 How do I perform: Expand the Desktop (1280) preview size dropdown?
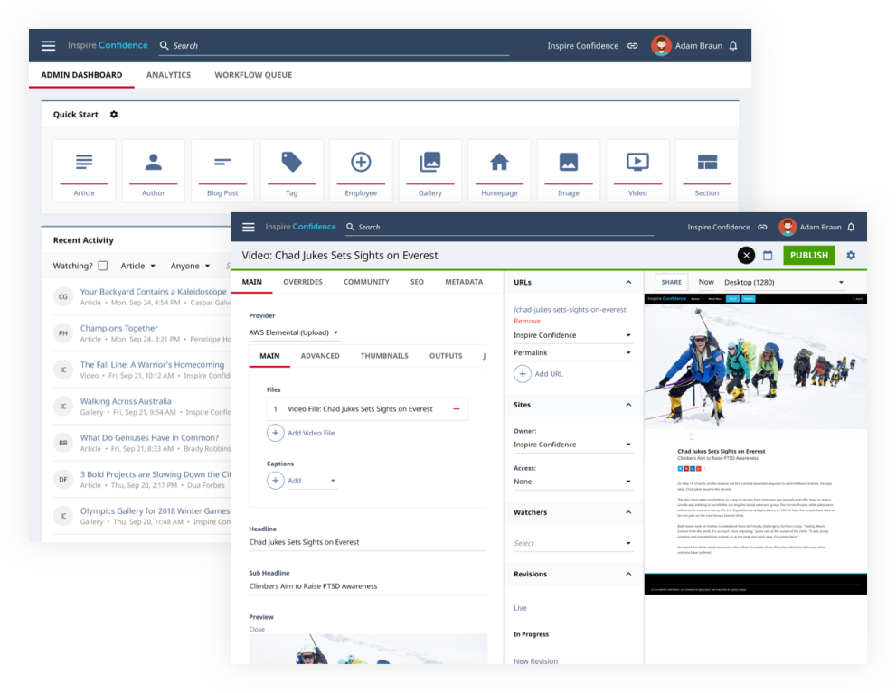784,283
